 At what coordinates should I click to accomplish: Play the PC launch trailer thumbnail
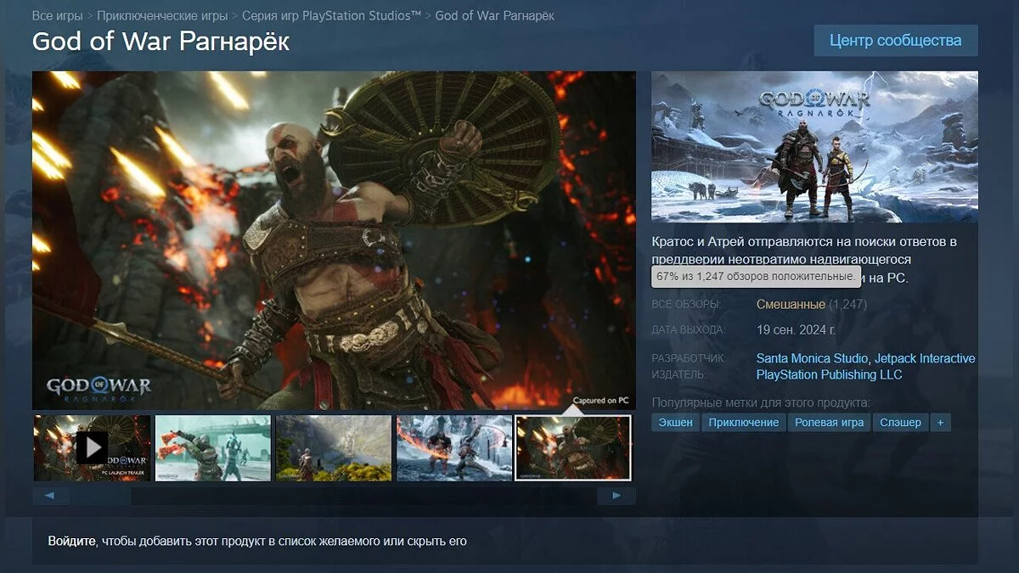pos(93,447)
